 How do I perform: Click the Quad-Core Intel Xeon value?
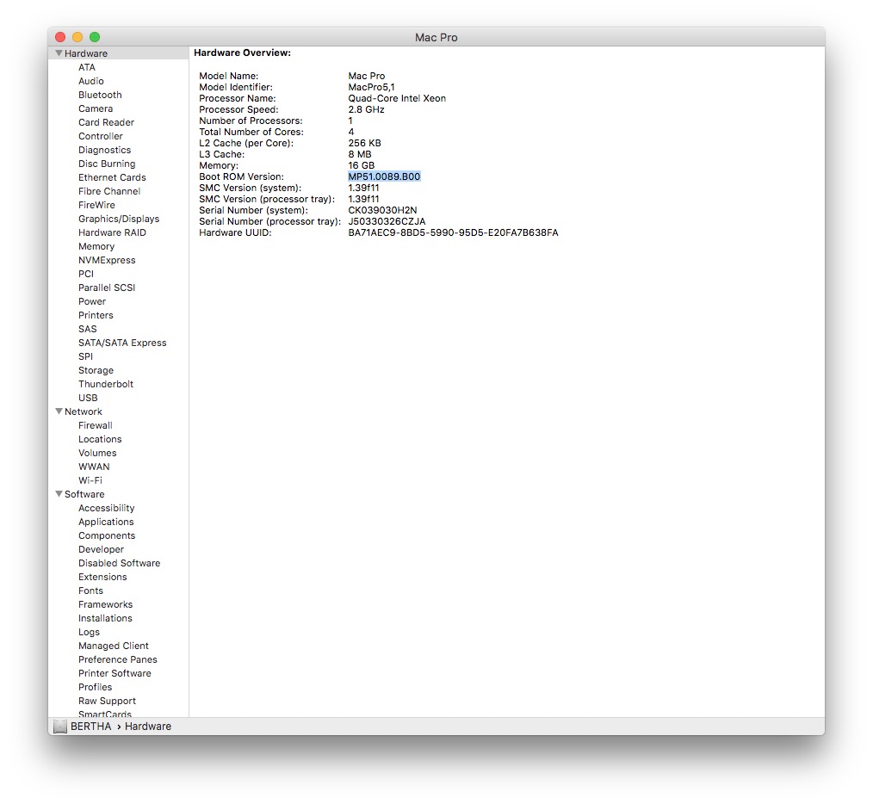[x=397, y=98]
